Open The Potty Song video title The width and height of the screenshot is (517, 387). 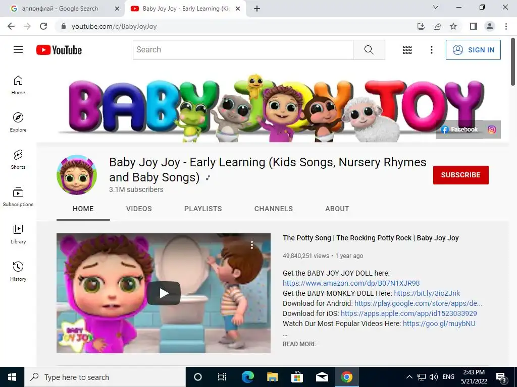[371, 238]
